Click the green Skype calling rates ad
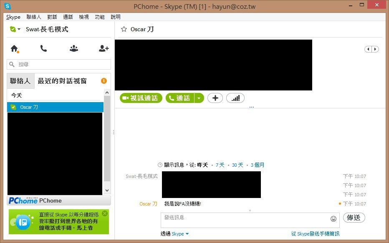The height and width of the screenshot is (243, 389). [x=59, y=222]
